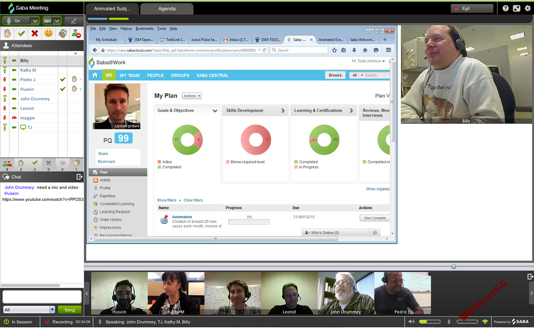
Task: Switch to the Agenda tab
Action: coord(167,8)
